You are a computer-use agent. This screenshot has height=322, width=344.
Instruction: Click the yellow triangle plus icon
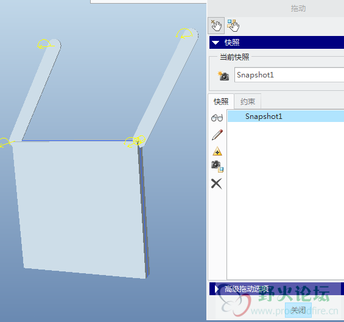click(217, 151)
